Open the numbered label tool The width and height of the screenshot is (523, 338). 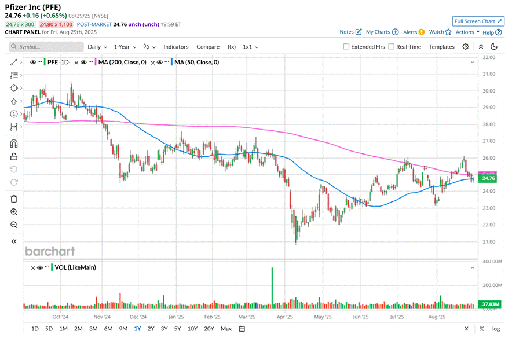click(x=14, y=114)
